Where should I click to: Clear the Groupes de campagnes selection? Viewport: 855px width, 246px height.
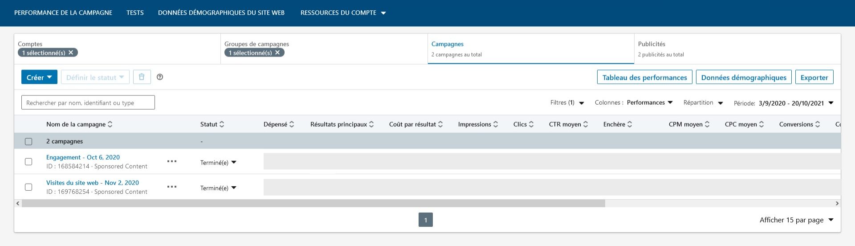[277, 53]
